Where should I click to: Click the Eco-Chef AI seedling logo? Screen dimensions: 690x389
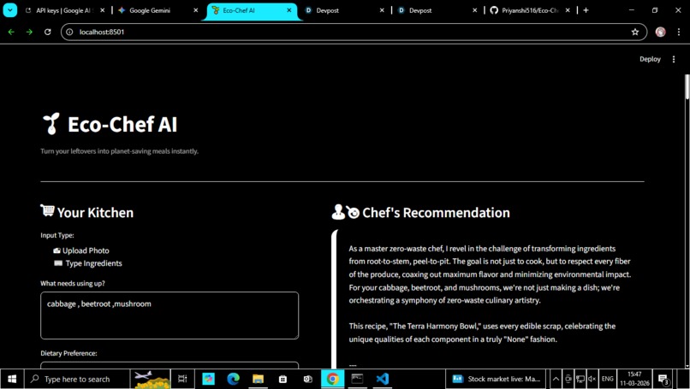tap(51, 123)
